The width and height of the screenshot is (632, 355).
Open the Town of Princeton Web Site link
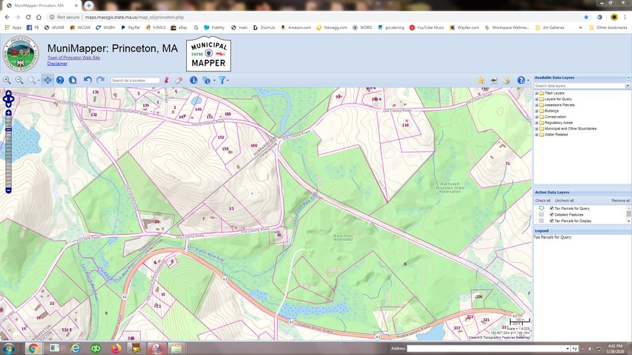point(73,57)
